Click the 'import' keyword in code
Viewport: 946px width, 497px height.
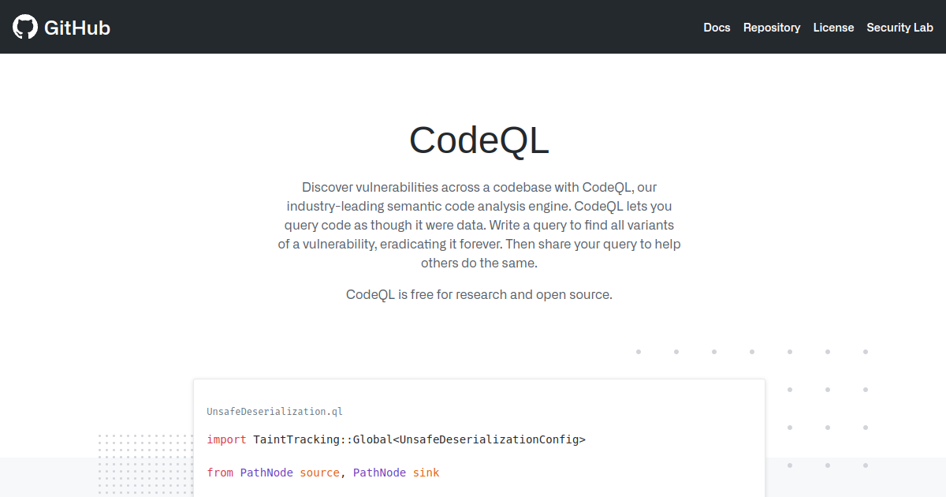(x=226, y=439)
